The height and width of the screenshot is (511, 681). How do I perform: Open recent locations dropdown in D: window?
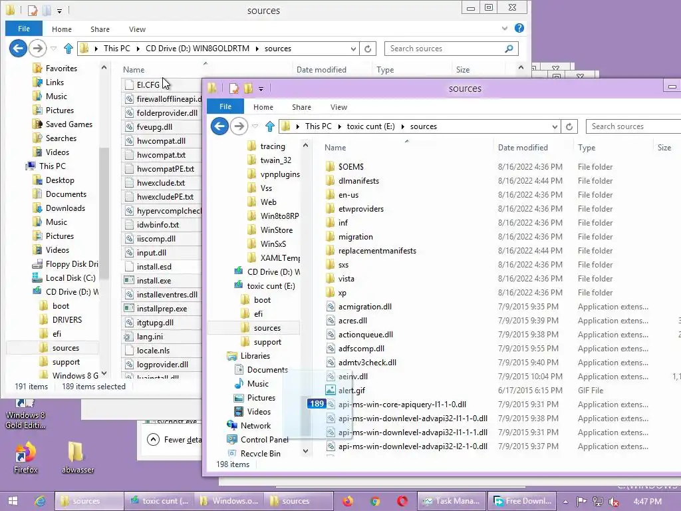tap(53, 49)
